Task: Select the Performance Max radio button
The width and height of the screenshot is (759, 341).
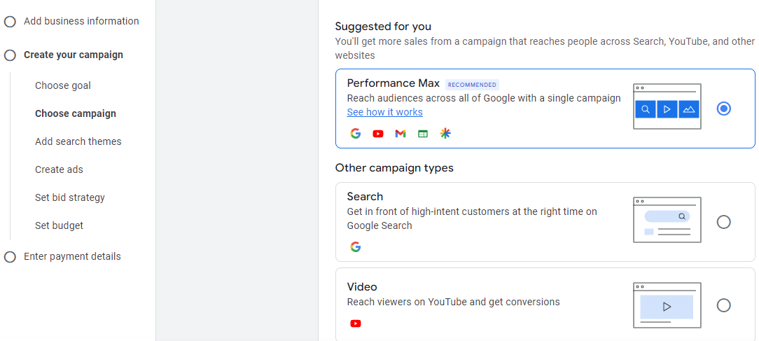Action: point(724,109)
